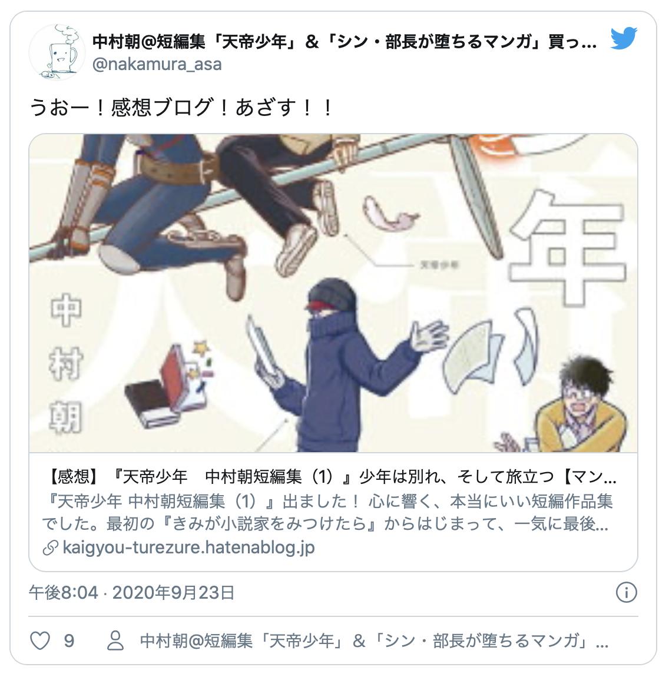Open the author name link in footer
669x677 pixels.
click(x=374, y=641)
